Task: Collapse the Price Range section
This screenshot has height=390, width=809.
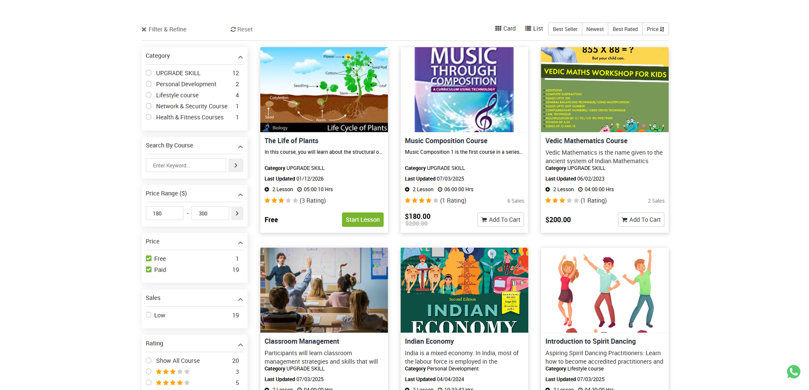Action: (x=240, y=195)
